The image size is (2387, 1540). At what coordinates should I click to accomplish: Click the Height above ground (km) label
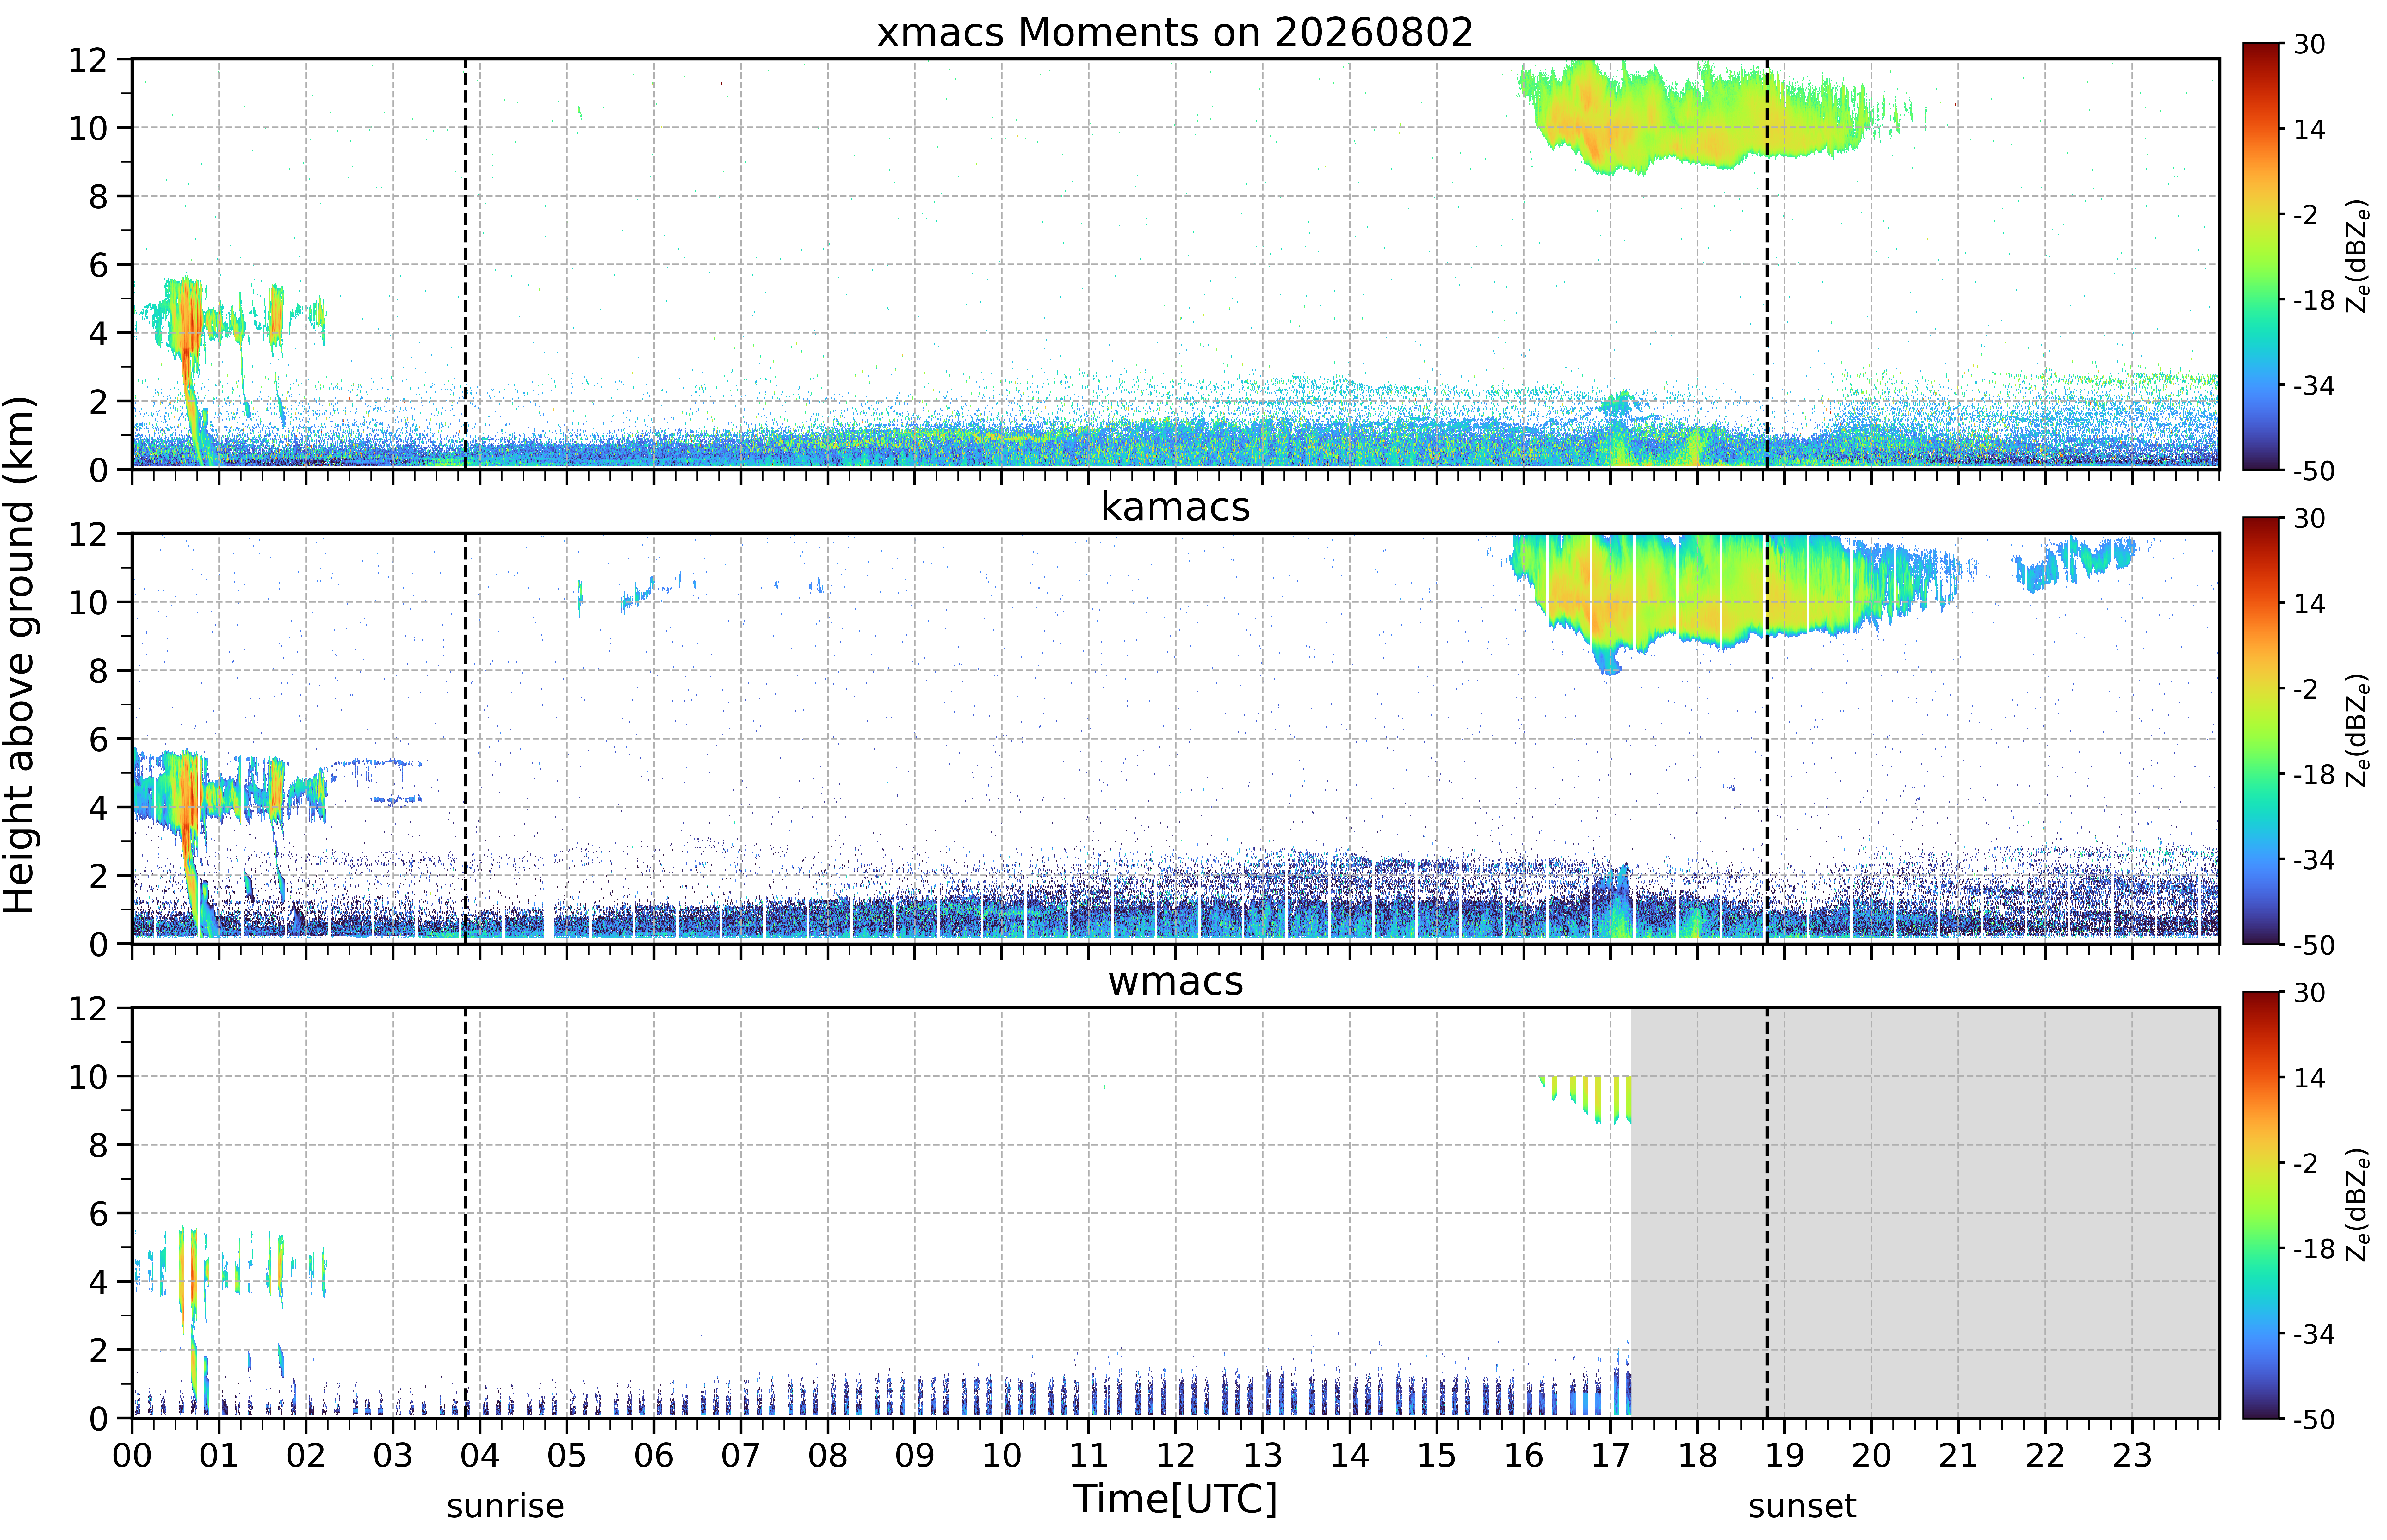(x=20, y=655)
